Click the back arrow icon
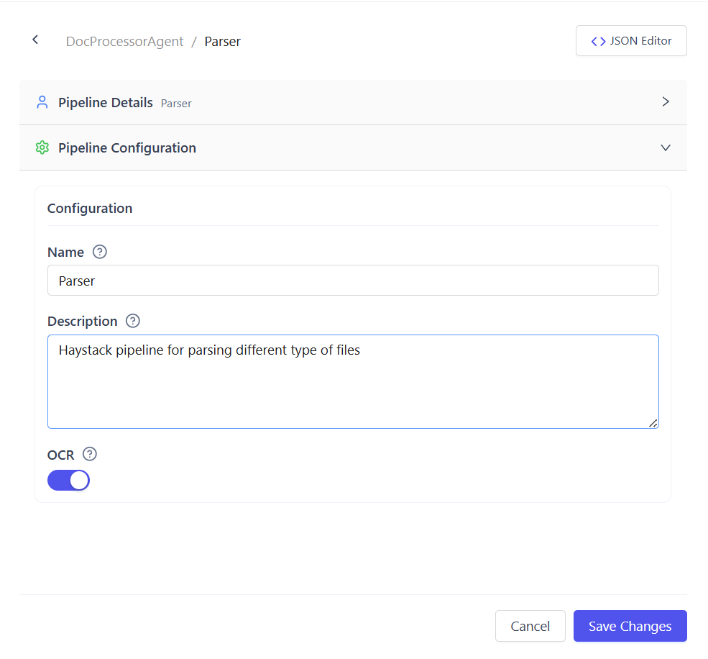The image size is (708, 659). pyautogui.click(x=35, y=40)
